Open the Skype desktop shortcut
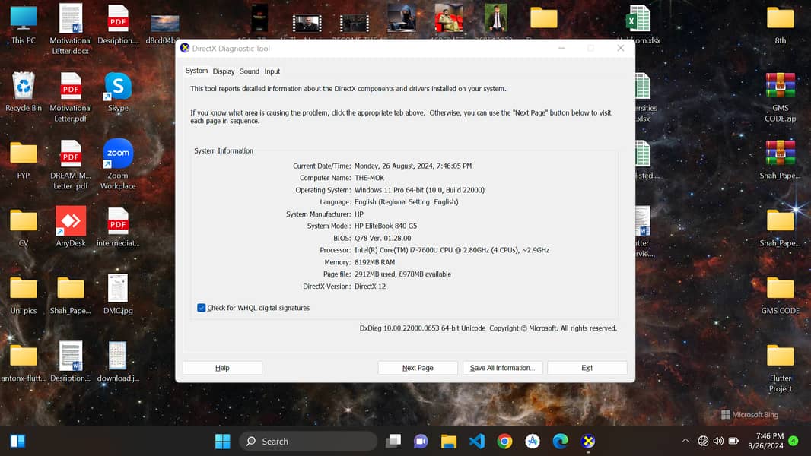 click(118, 90)
